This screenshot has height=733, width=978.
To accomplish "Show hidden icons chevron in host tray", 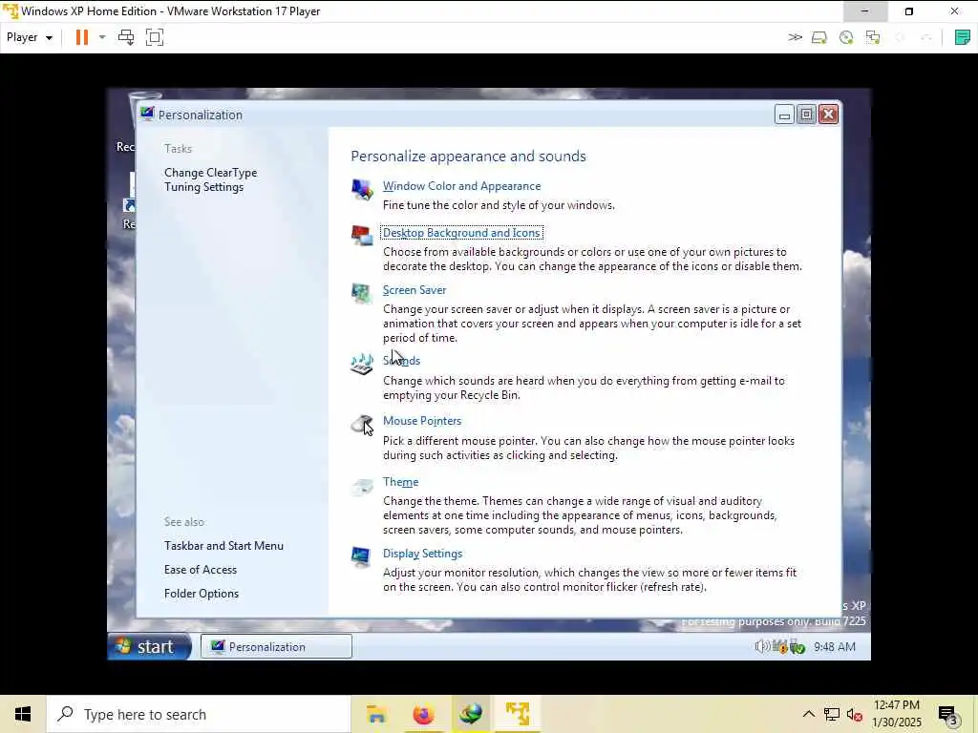I will [808, 714].
